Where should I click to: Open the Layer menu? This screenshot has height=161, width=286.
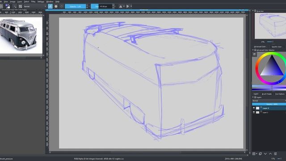tap(20, 1)
